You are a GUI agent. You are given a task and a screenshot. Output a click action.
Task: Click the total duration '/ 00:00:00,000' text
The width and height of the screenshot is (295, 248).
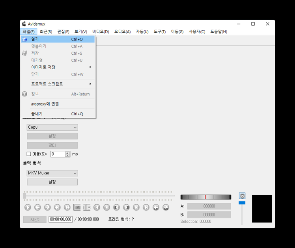coord(86,219)
